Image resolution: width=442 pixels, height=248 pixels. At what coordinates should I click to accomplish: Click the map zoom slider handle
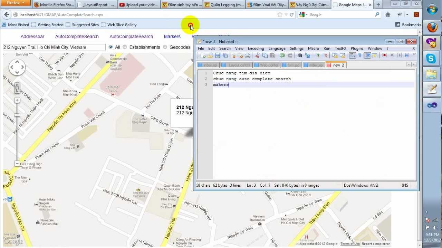[17, 115]
